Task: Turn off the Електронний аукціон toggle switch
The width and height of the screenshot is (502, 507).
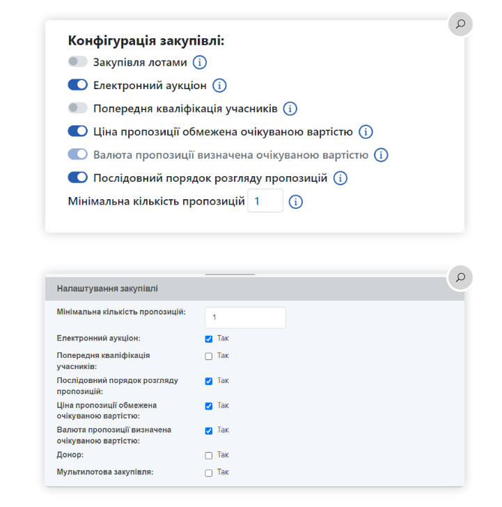Action: (77, 85)
